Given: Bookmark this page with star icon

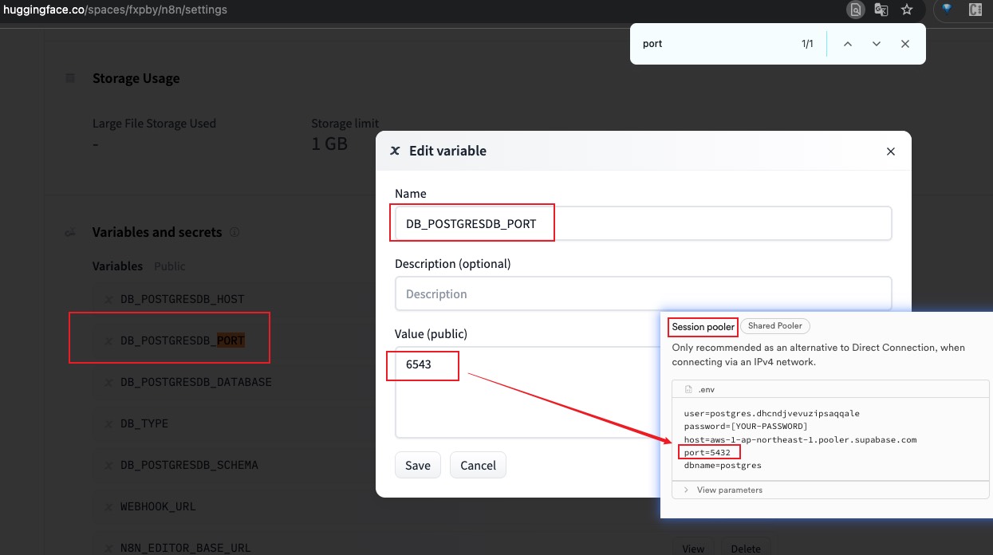Looking at the screenshot, I should click(907, 10).
